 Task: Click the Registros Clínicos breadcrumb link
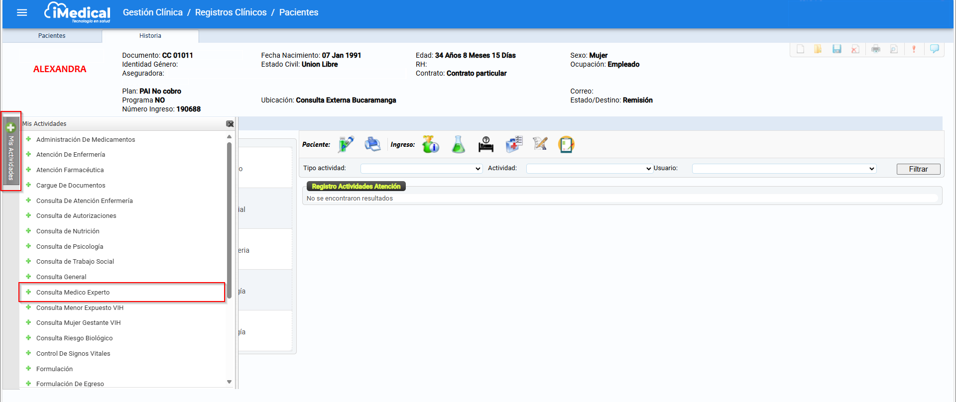click(231, 12)
